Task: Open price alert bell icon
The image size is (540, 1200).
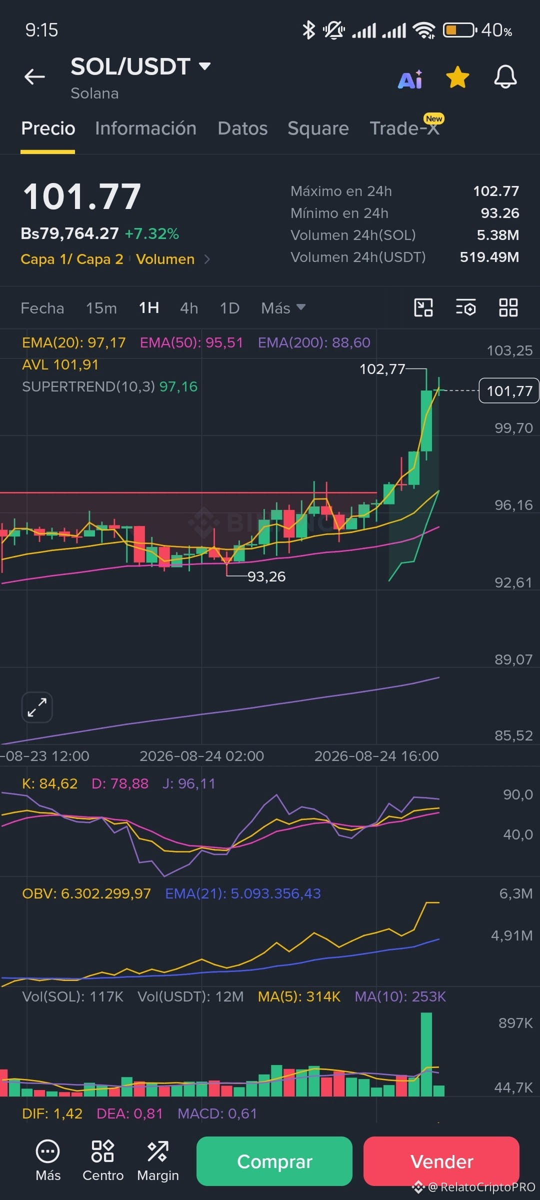Action: [x=505, y=77]
